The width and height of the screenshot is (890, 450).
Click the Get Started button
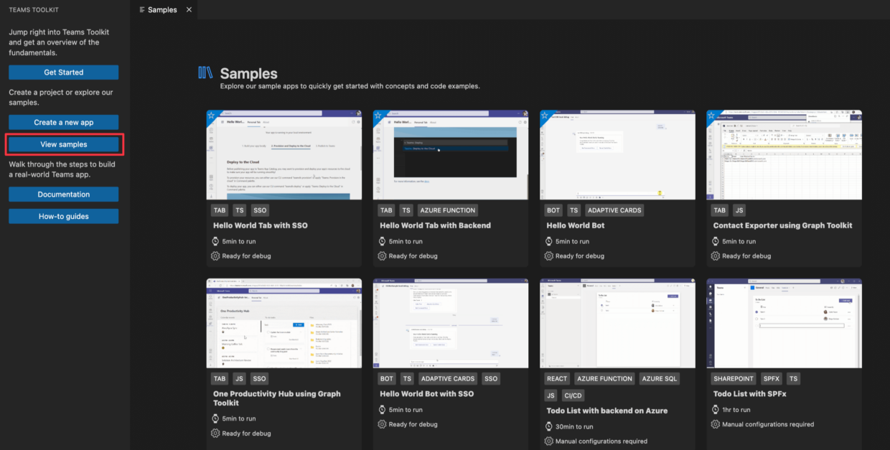pyautogui.click(x=63, y=72)
